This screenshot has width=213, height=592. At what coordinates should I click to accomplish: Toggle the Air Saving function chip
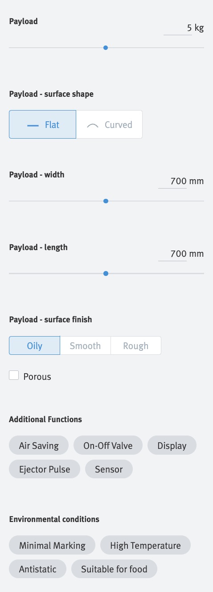(x=39, y=445)
